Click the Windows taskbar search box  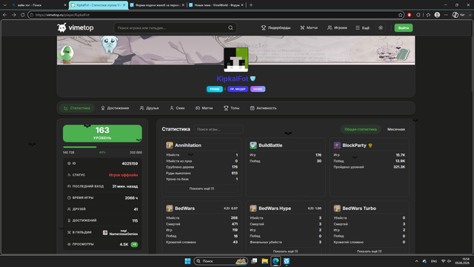(x=221, y=261)
